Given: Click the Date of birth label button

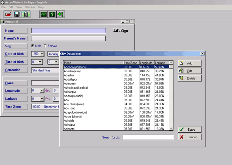Looking at the screenshot, I should click(x=16, y=54).
